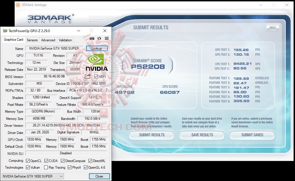The height and width of the screenshot is (181, 295).
Task: Click the HELP button in 3DMark
Action: coord(273,27)
